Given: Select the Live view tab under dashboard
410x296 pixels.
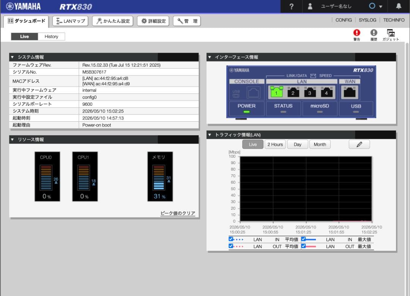Looking at the screenshot, I should coord(24,36).
